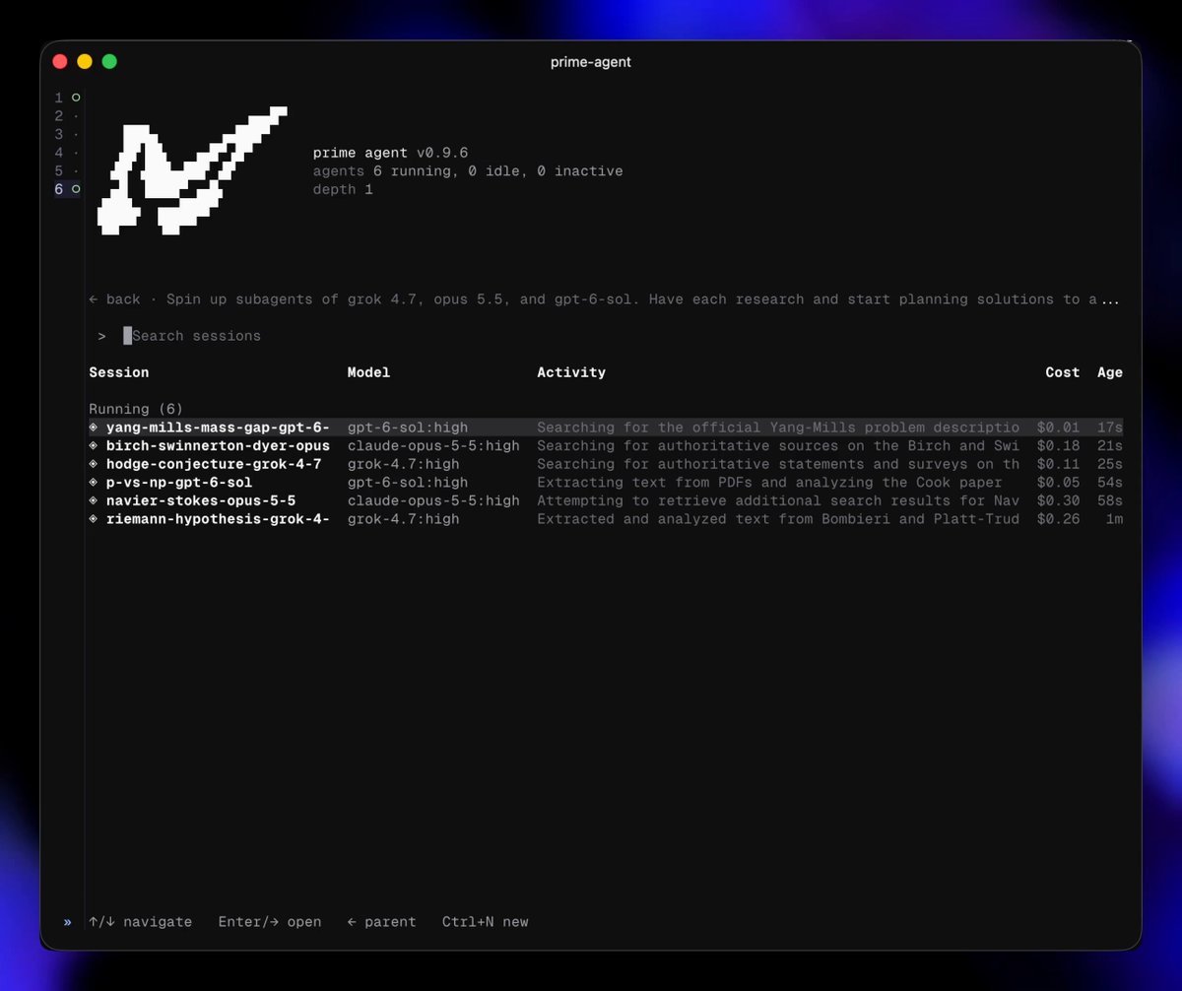
Task: Click the Ctrl+N new shortcut hint
Action: pos(485,922)
